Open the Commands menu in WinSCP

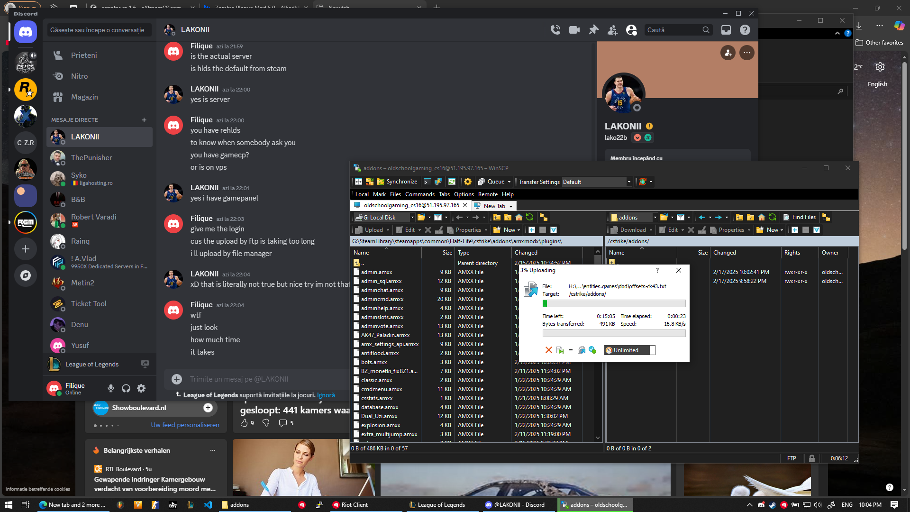[x=419, y=194]
